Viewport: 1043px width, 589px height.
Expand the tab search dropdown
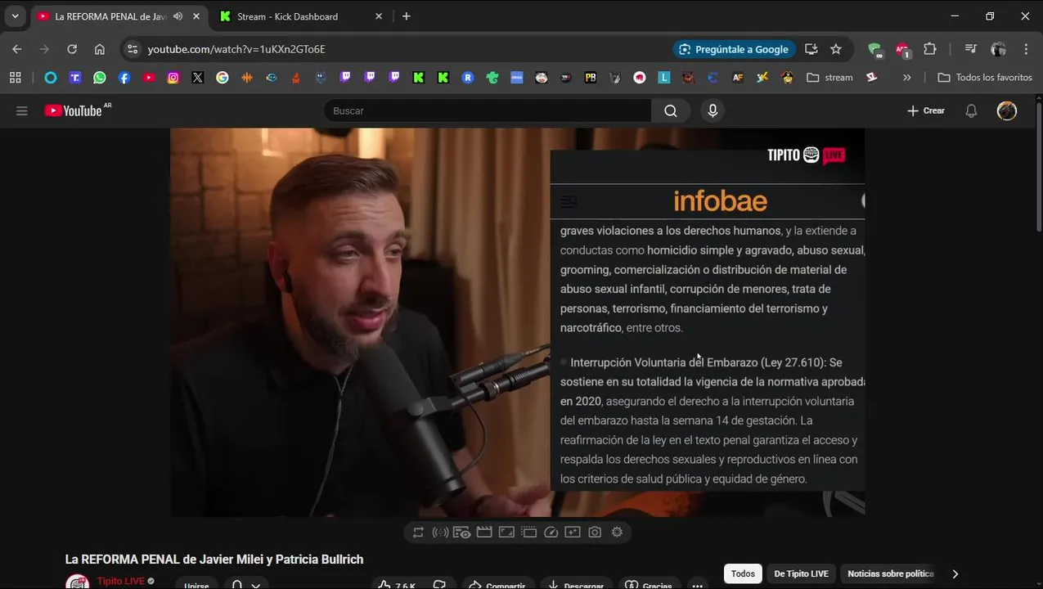click(15, 16)
